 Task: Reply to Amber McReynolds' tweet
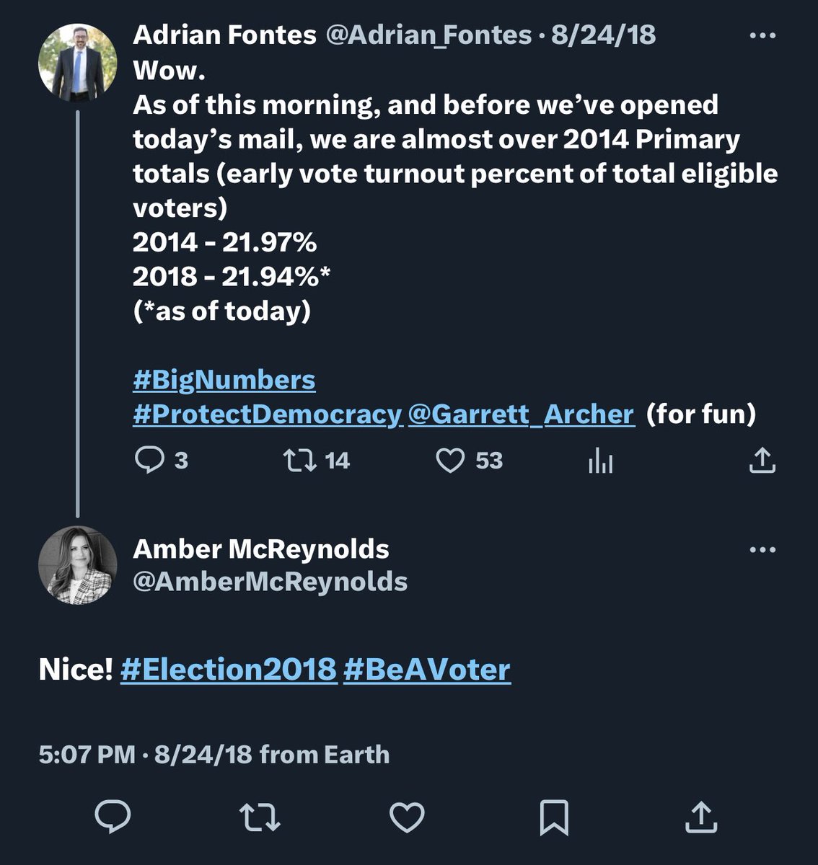coord(113,817)
